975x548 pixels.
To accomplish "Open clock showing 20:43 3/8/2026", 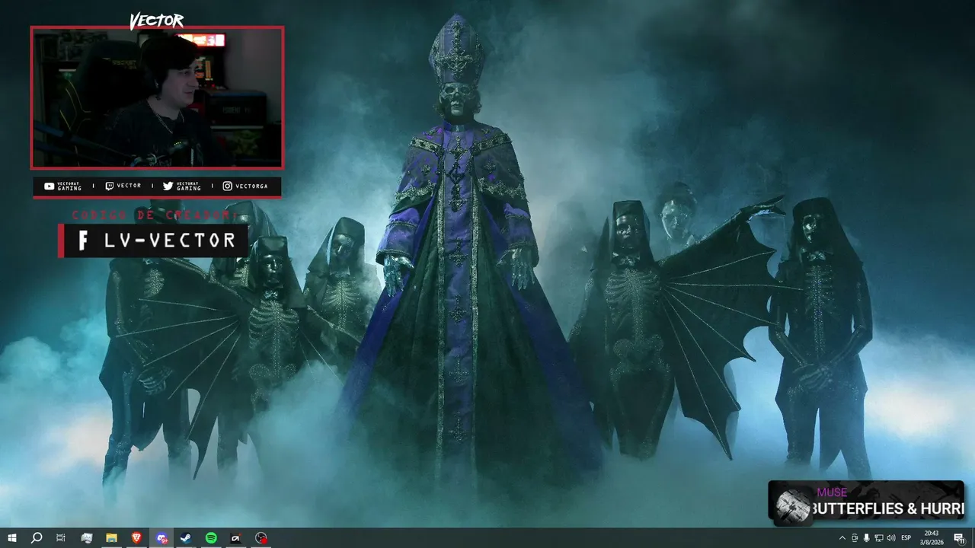I will [x=932, y=538].
